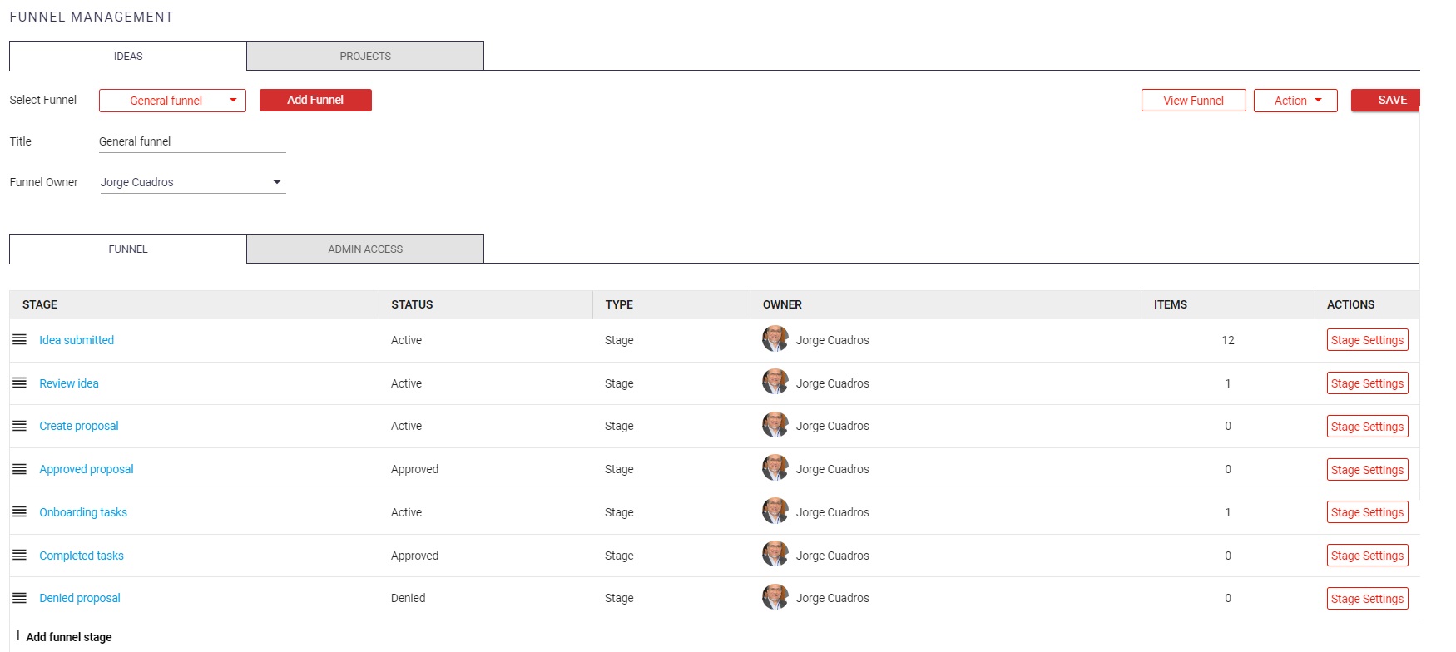Switch to the Admin Access tab
This screenshot has width=1456, height=652.
365,249
